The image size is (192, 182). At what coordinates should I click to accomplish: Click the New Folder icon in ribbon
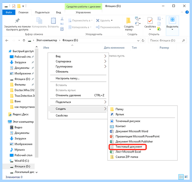coord(128,21)
